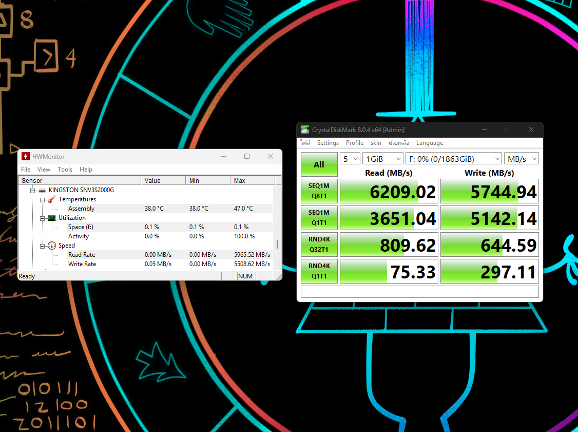Screen dimensions: 578x432
Task: Click the Kingston drive icon in sensor tree
Action: [42, 191]
